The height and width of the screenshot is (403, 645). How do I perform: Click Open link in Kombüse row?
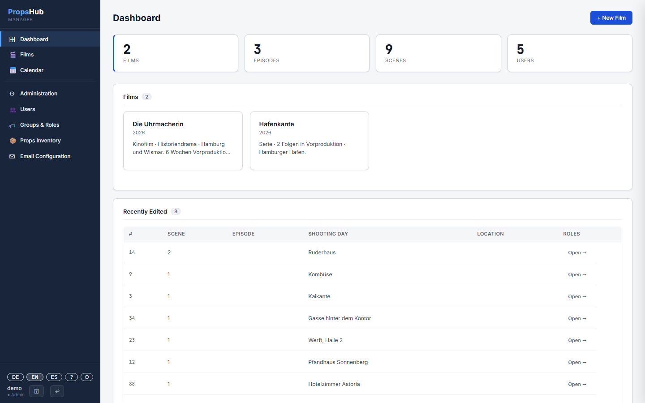click(577, 275)
